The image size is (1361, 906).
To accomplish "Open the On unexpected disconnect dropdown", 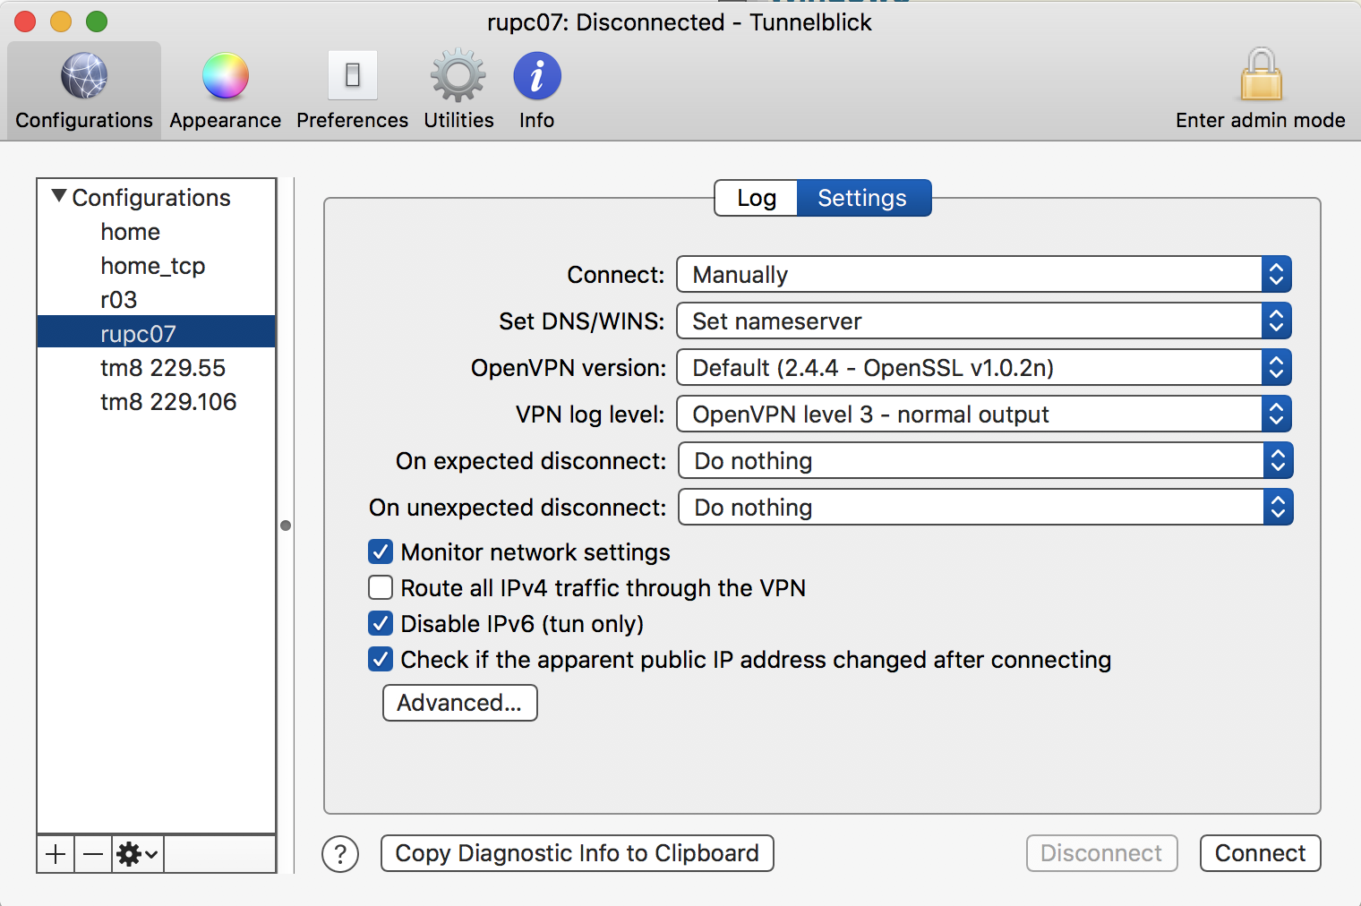I will point(985,507).
